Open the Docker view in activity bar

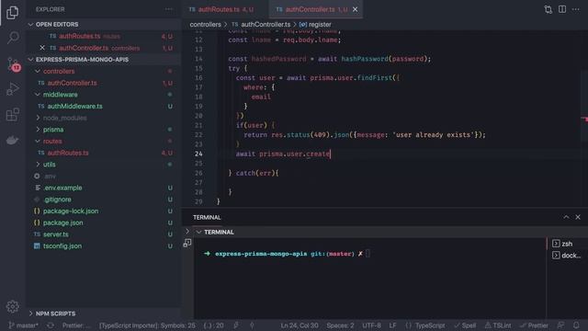click(12, 140)
